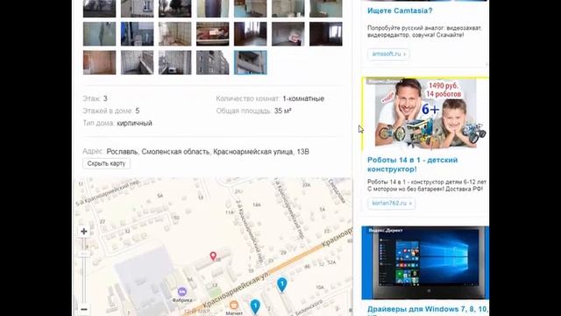Click the red location pin on map
The height and width of the screenshot is (316, 561).
[213, 255]
